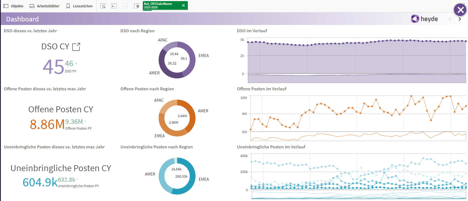Go to the next sheet arrow

click(460, 19)
